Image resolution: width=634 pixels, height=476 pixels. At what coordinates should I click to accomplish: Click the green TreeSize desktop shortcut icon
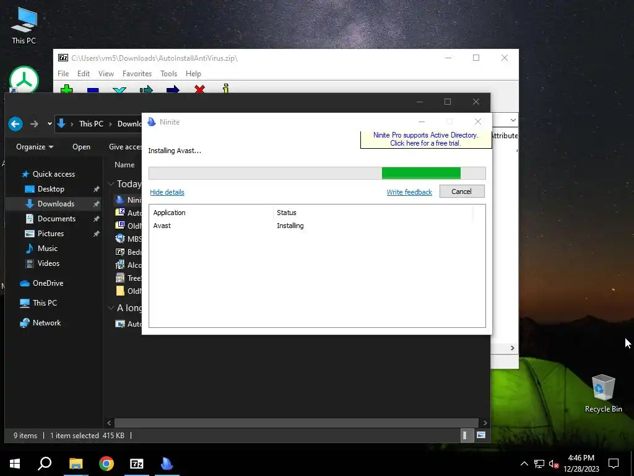24,79
